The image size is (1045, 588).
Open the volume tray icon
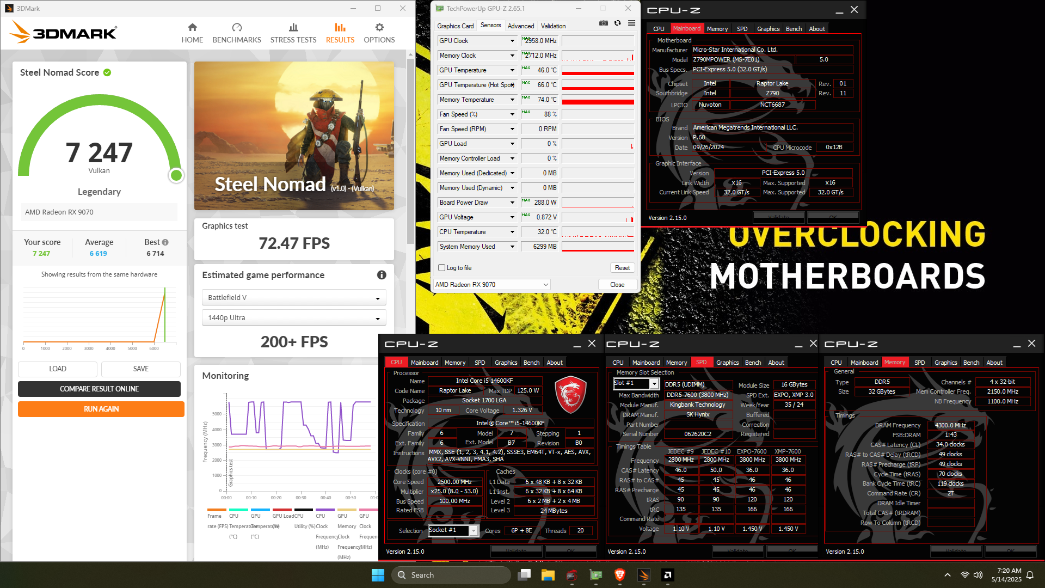pyautogui.click(x=978, y=575)
